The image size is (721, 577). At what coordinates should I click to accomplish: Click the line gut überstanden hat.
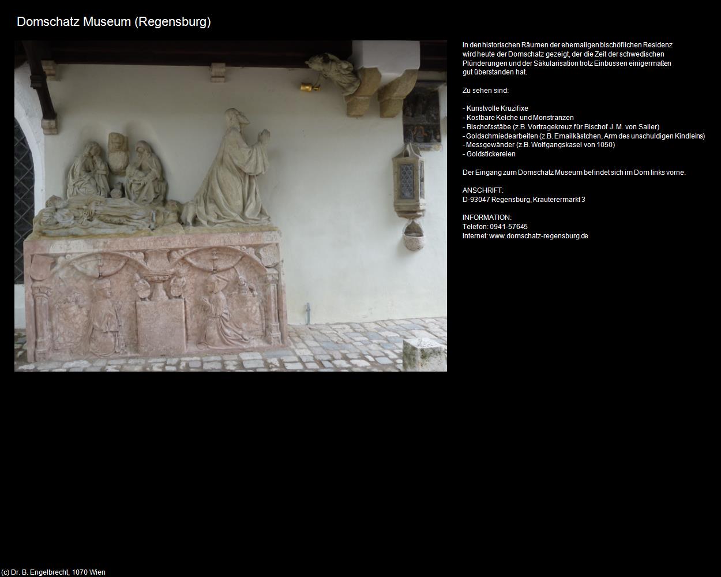click(x=495, y=72)
